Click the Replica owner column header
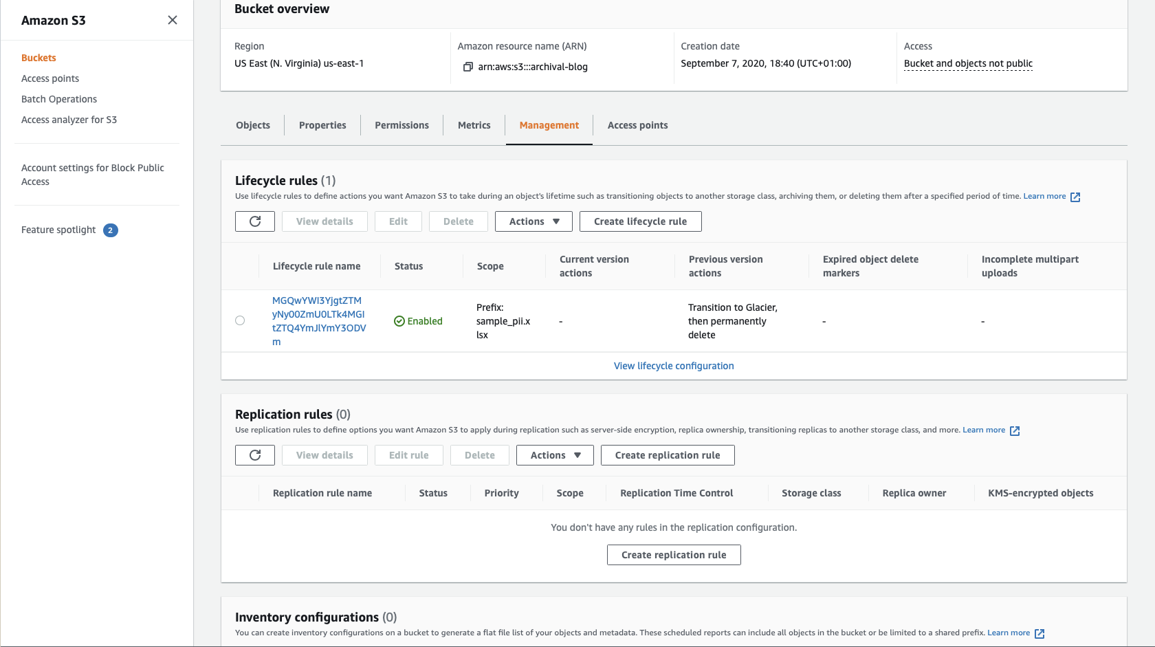Image resolution: width=1155 pixels, height=647 pixels. 914,493
